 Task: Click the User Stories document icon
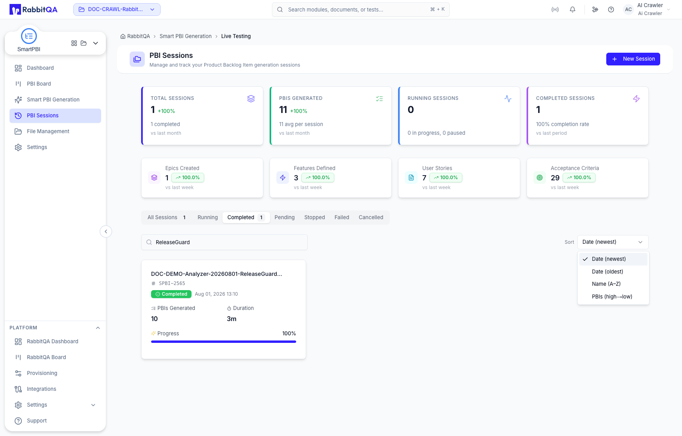click(x=411, y=178)
